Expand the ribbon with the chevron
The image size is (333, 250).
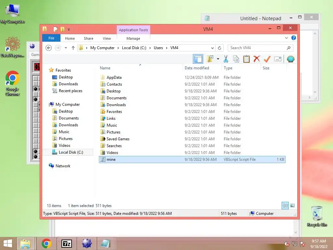click(286, 38)
